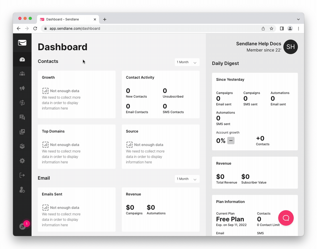Open the Email 1 Month dropdown
Screen dimensions: 317x249
[187, 179]
